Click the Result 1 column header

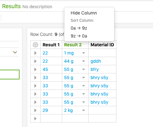pyautogui.click(x=51, y=45)
